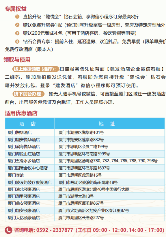Click the 汤屿路780、782… address cell
166x237 pixels.
point(109,161)
